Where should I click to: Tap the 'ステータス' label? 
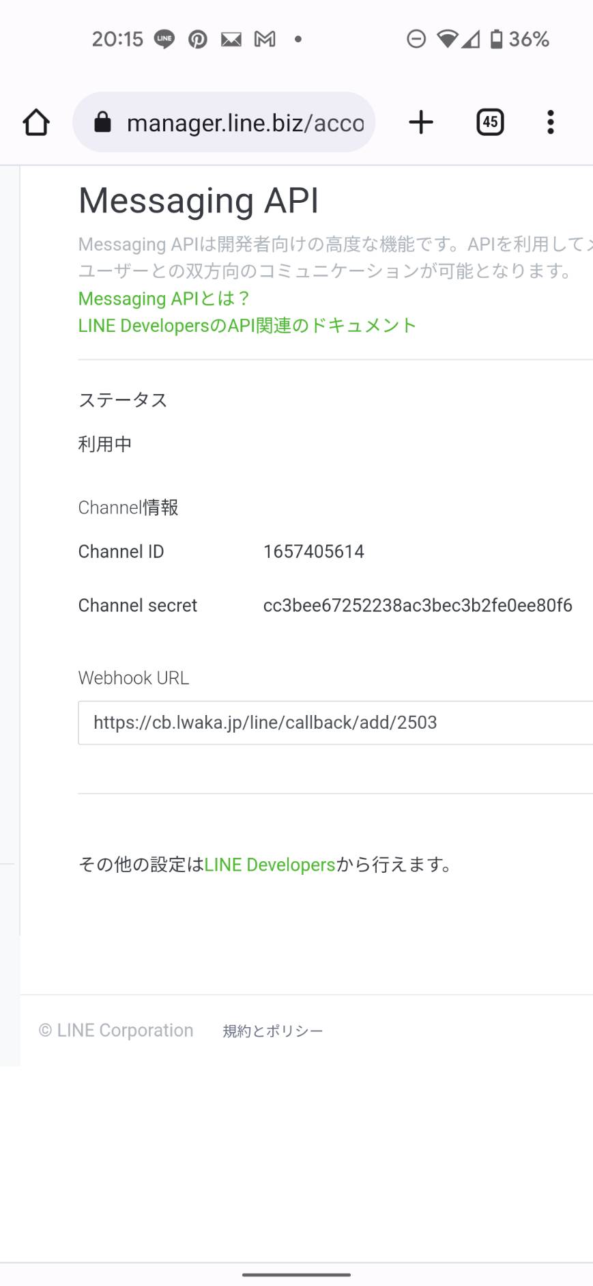pyautogui.click(x=123, y=400)
